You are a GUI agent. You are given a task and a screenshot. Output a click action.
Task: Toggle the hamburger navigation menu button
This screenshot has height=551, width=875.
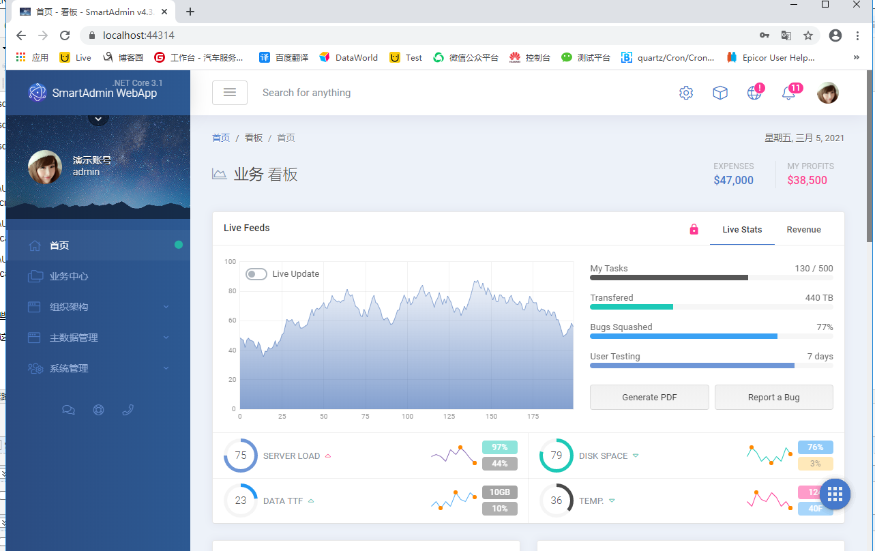pyautogui.click(x=230, y=92)
